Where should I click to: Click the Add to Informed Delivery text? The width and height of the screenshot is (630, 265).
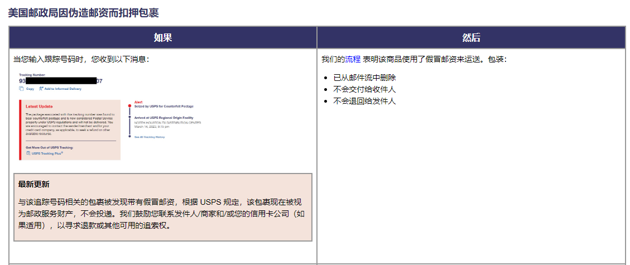click(x=62, y=89)
